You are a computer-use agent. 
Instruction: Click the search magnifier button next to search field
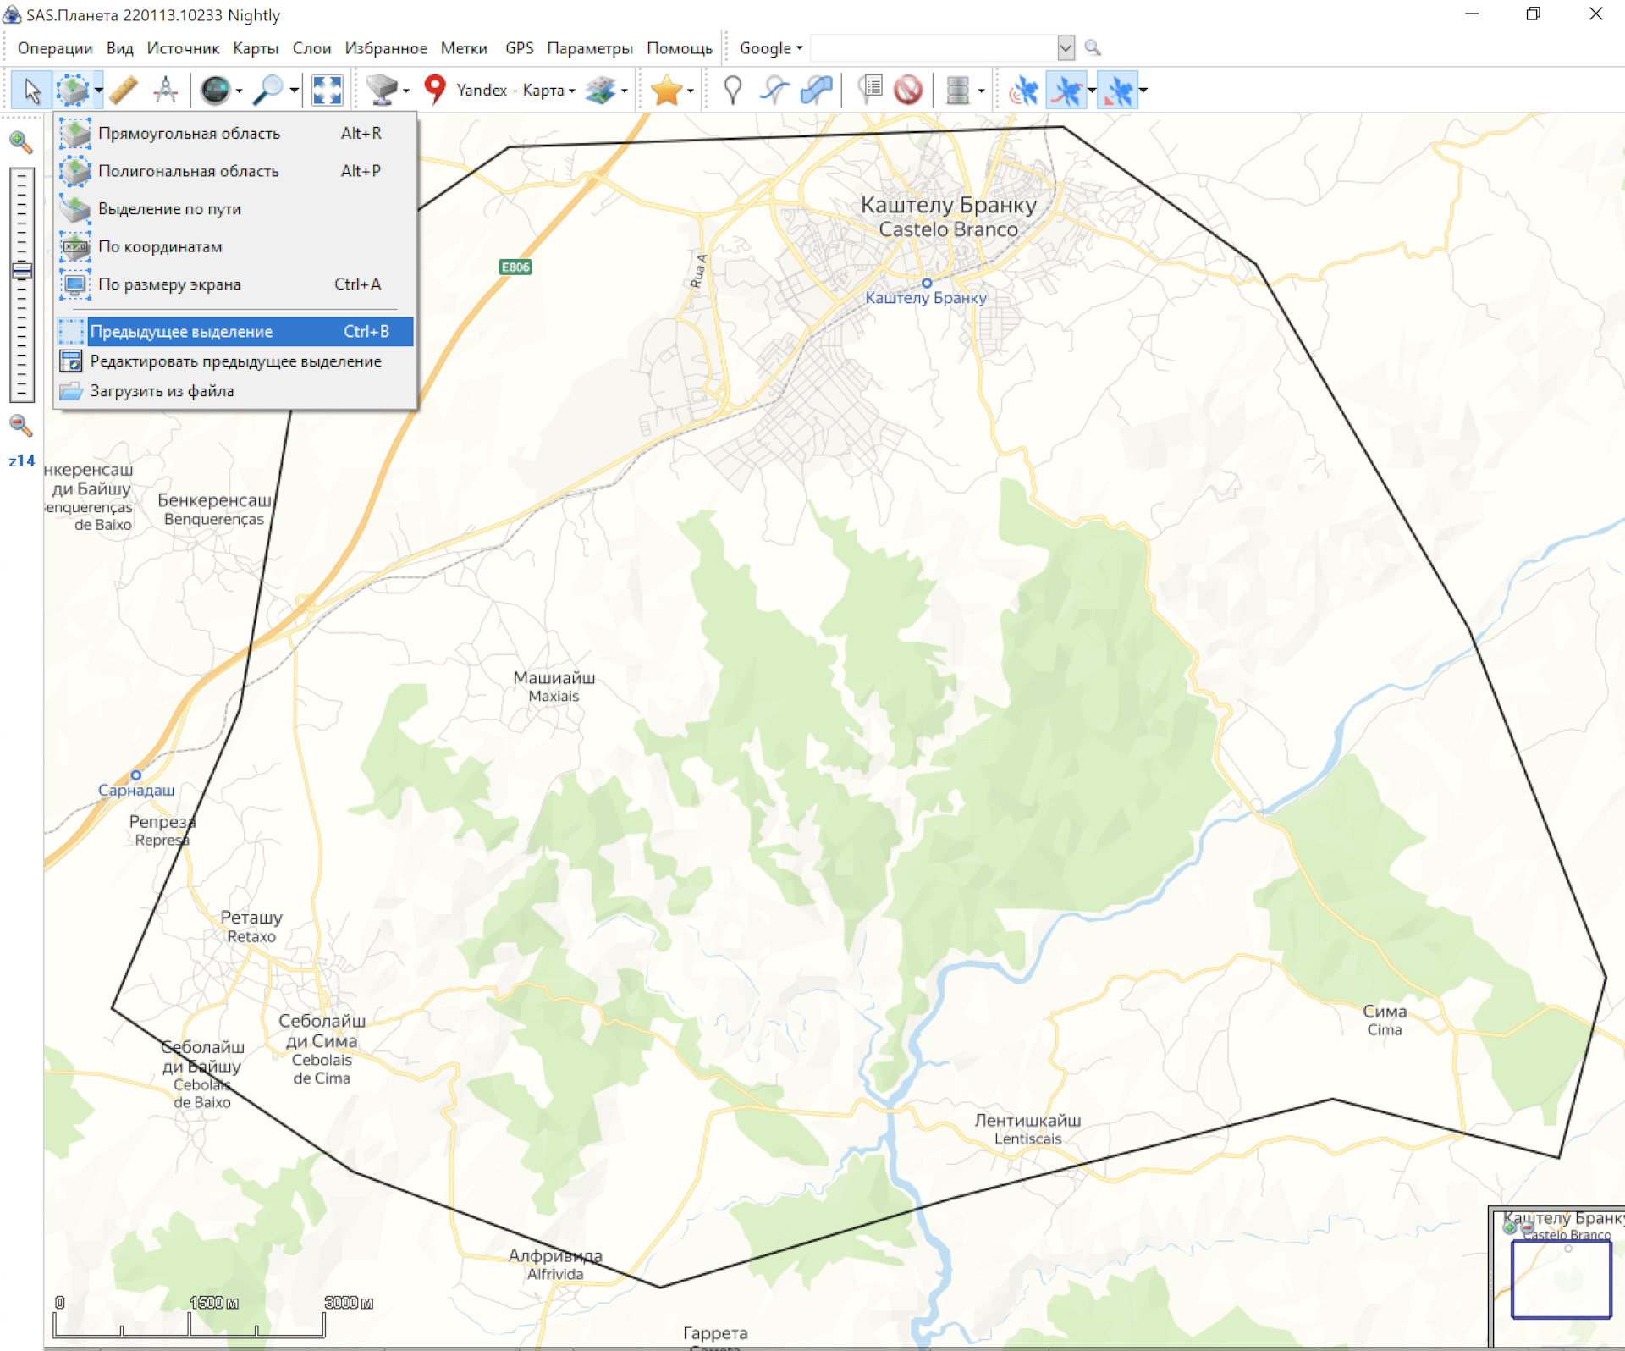point(1093,48)
